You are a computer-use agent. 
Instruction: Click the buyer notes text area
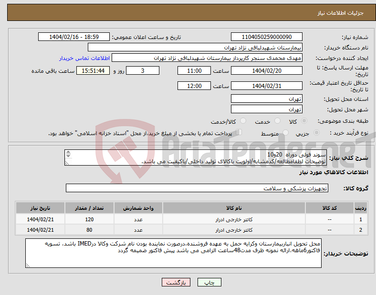click(x=173, y=253)
